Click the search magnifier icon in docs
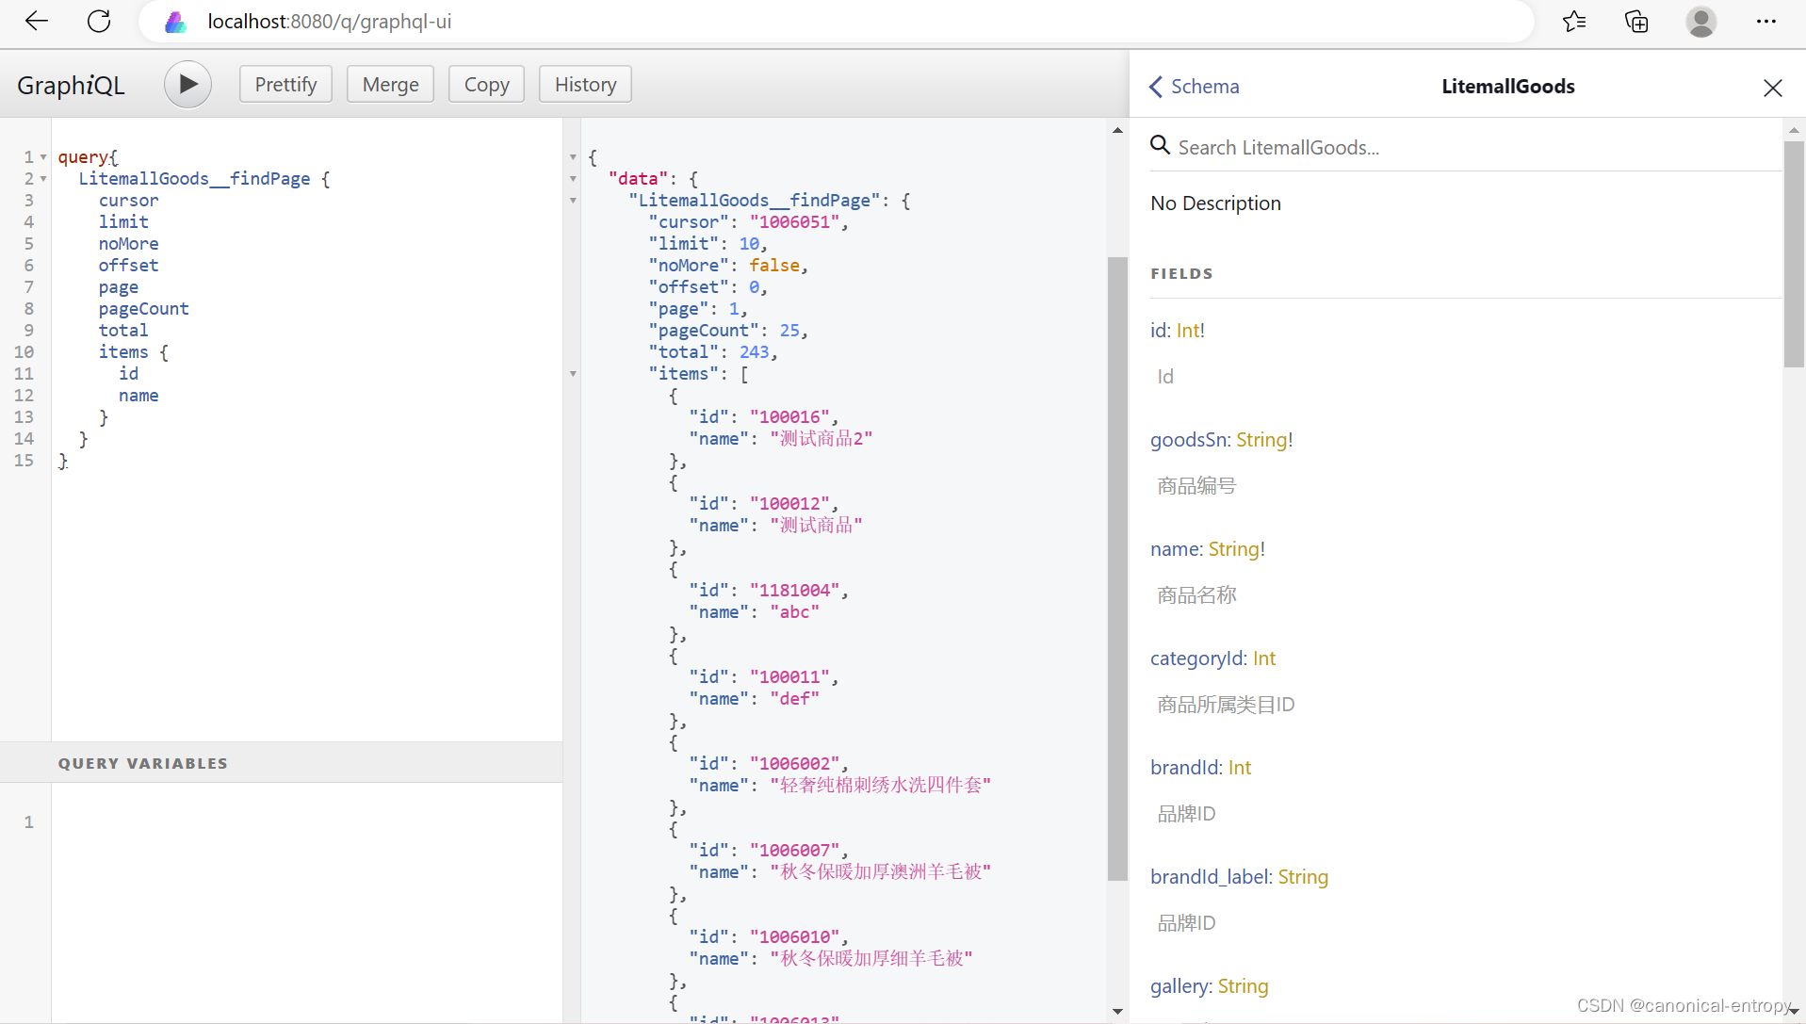Image resolution: width=1806 pixels, height=1024 pixels. (x=1161, y=145)
